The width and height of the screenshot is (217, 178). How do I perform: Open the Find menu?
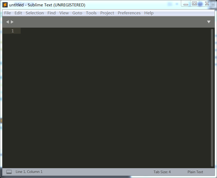tap(51, 13)
